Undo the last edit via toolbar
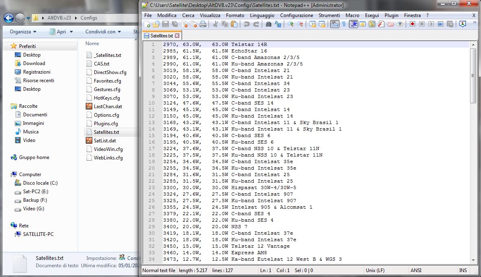Screen dimensions: 481x277 pyautogui.click(x=247, y=24)
